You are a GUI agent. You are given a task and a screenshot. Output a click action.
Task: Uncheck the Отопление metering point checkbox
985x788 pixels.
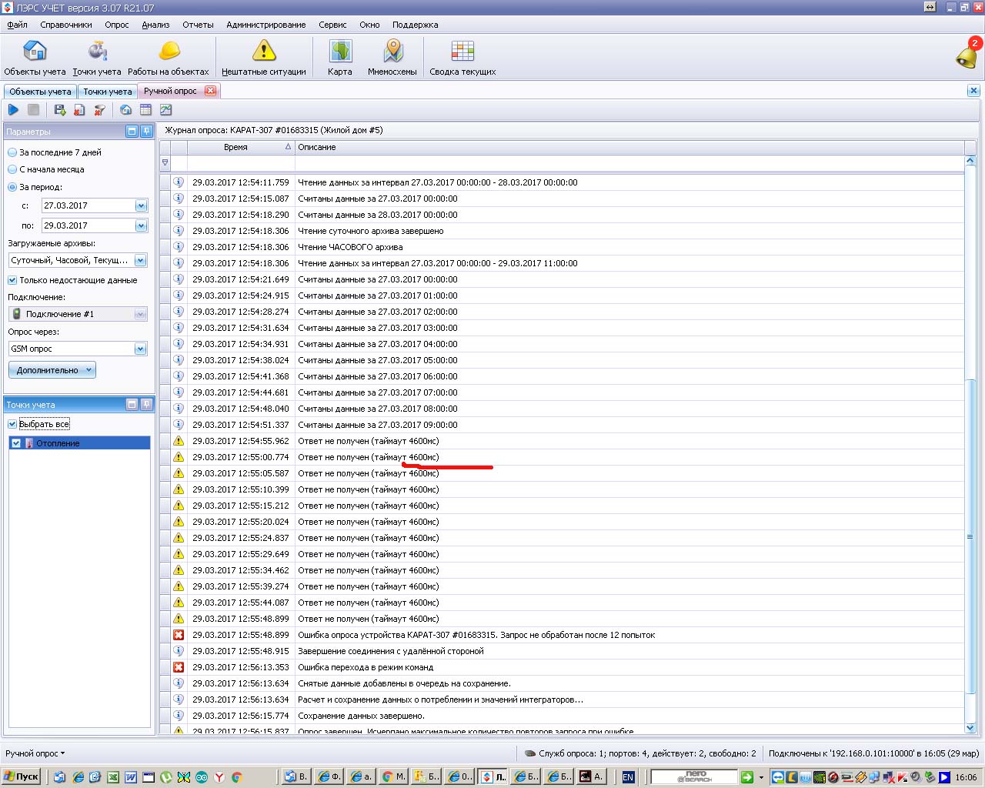pos(16,443)
